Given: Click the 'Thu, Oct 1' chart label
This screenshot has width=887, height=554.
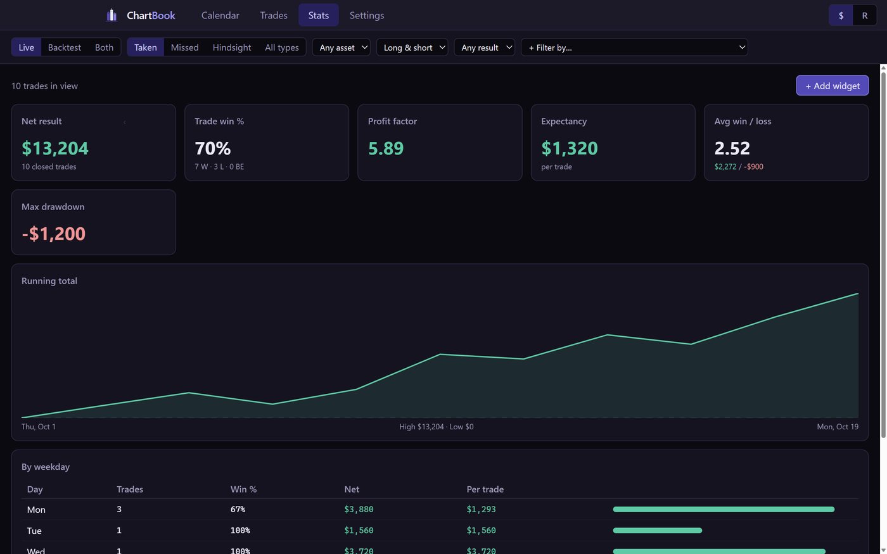Looking at the screenshot, I should (39, 427).
